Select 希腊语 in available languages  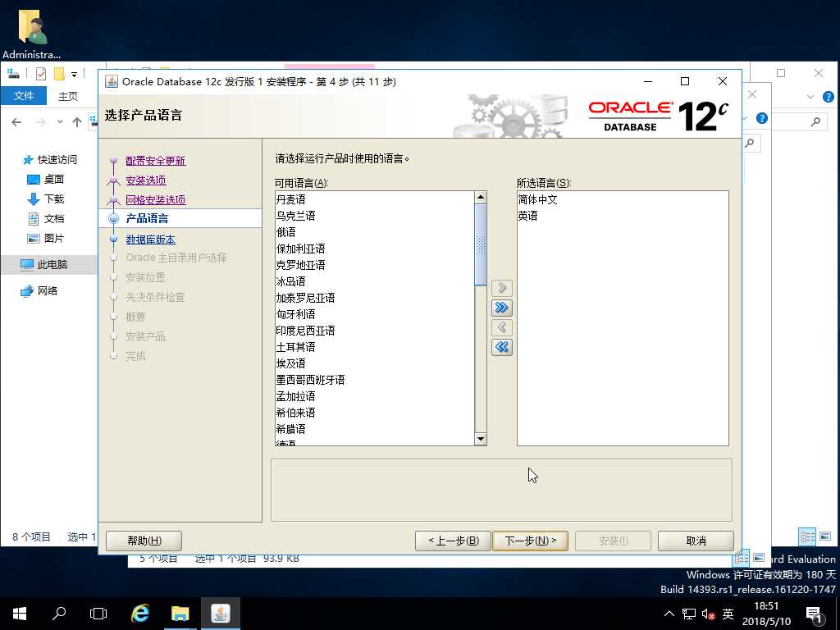point(375,429)
